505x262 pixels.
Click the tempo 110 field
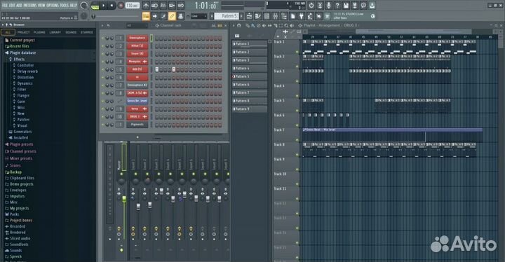133,6
